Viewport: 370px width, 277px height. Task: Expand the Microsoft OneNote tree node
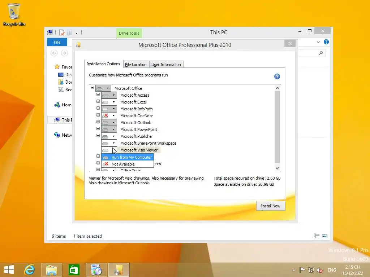(98, 115)
